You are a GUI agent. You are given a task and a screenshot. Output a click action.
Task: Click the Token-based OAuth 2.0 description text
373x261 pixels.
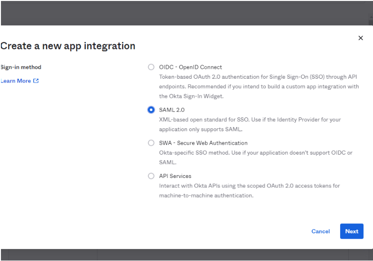pos(259,86)
